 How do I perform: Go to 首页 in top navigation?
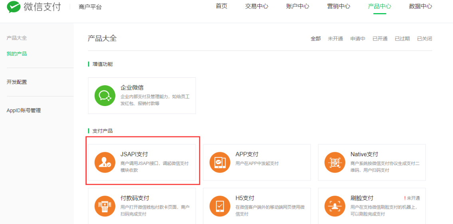222,6
